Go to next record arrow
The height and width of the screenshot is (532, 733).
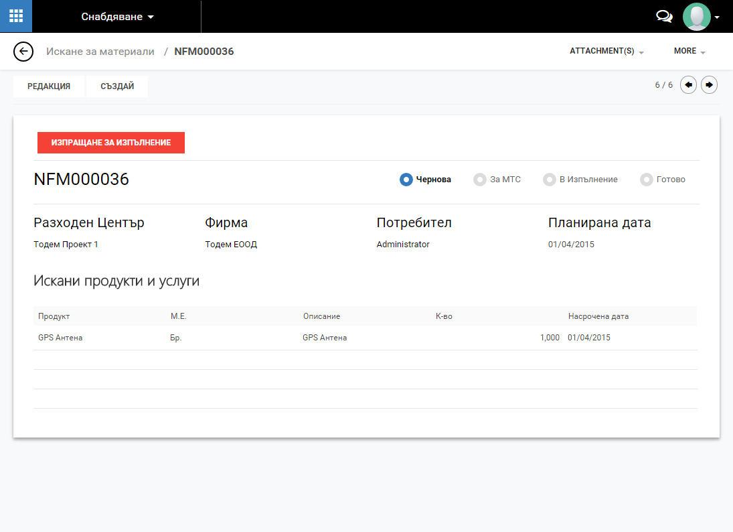pos(709,85)
